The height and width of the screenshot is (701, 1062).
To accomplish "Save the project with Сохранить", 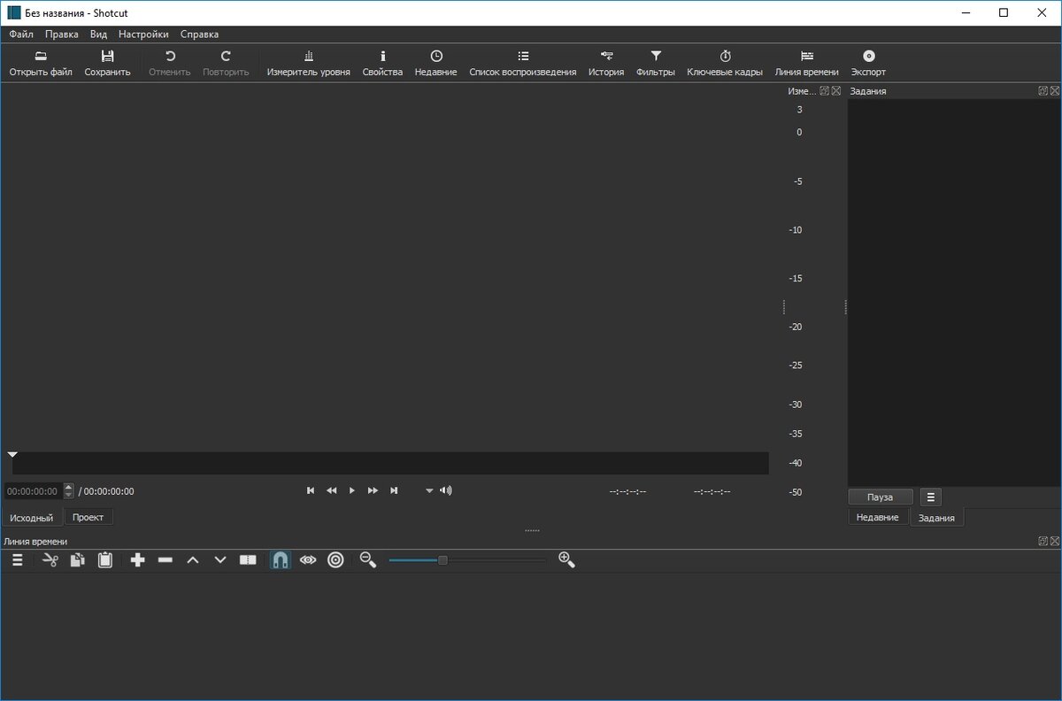I will pyautogui.click(x=107, y=63).
